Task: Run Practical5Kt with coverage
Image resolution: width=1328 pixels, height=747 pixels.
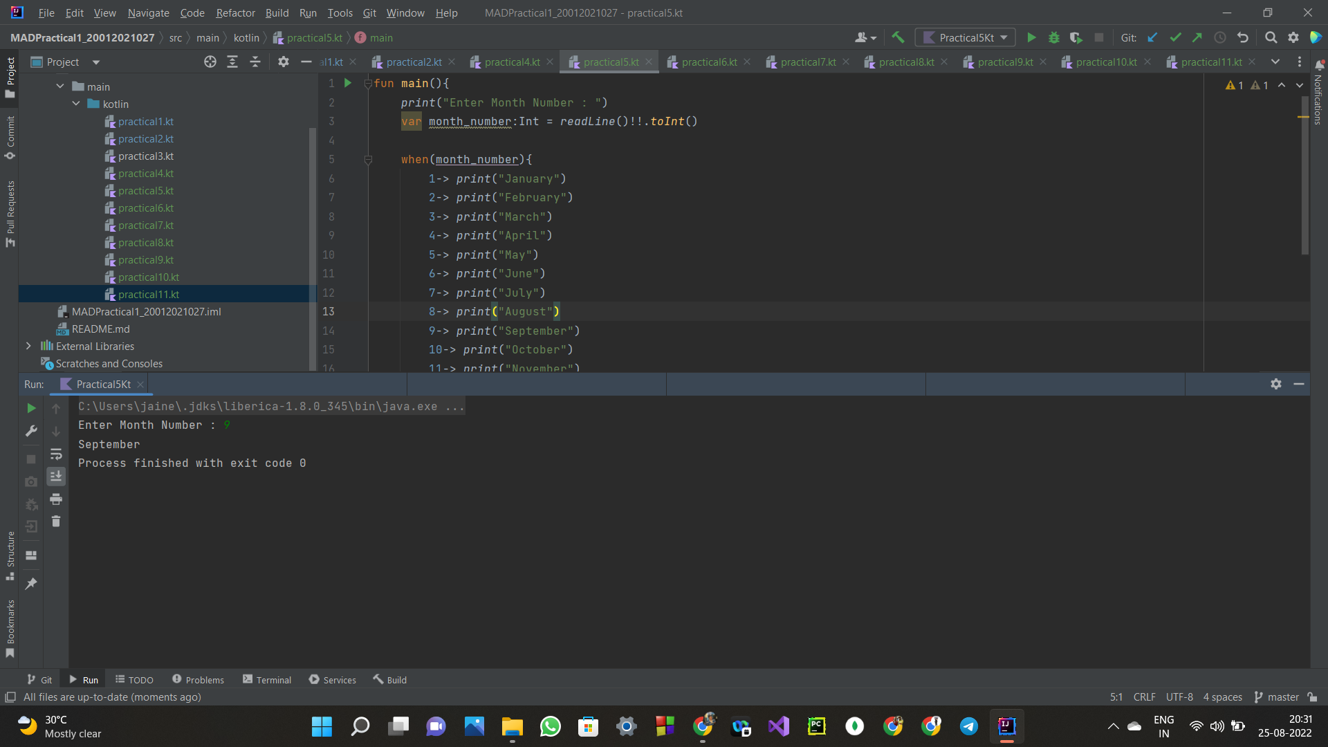Action: [x=1076, y=37]
